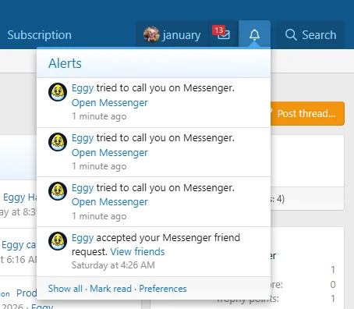Click Eggy avatar in the friend request alert
The image size is (354, 309).
(58, 241)
